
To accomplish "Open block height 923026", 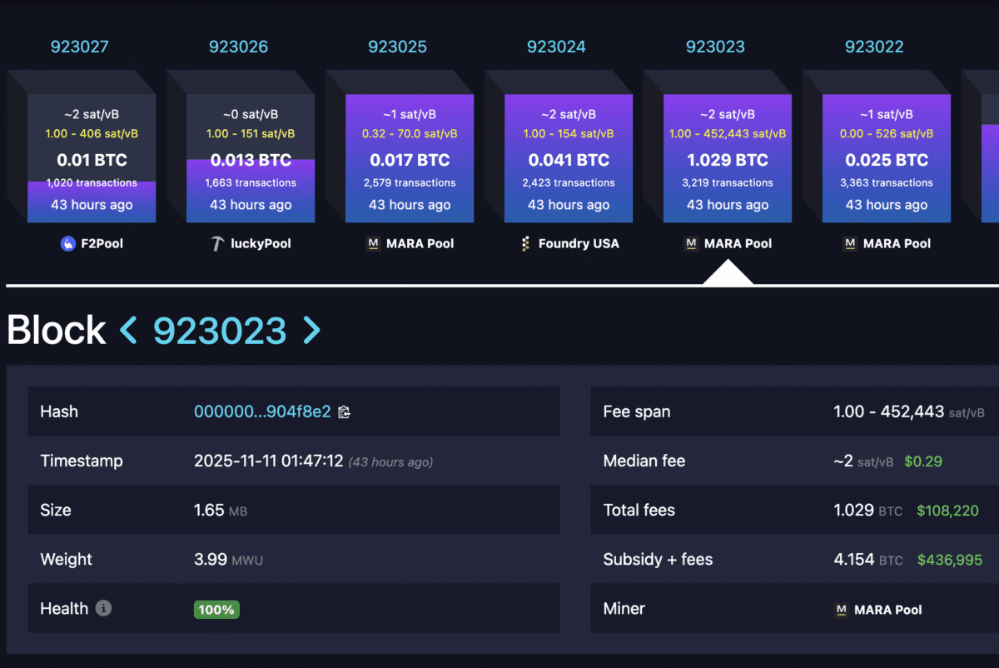I will 239,47.
